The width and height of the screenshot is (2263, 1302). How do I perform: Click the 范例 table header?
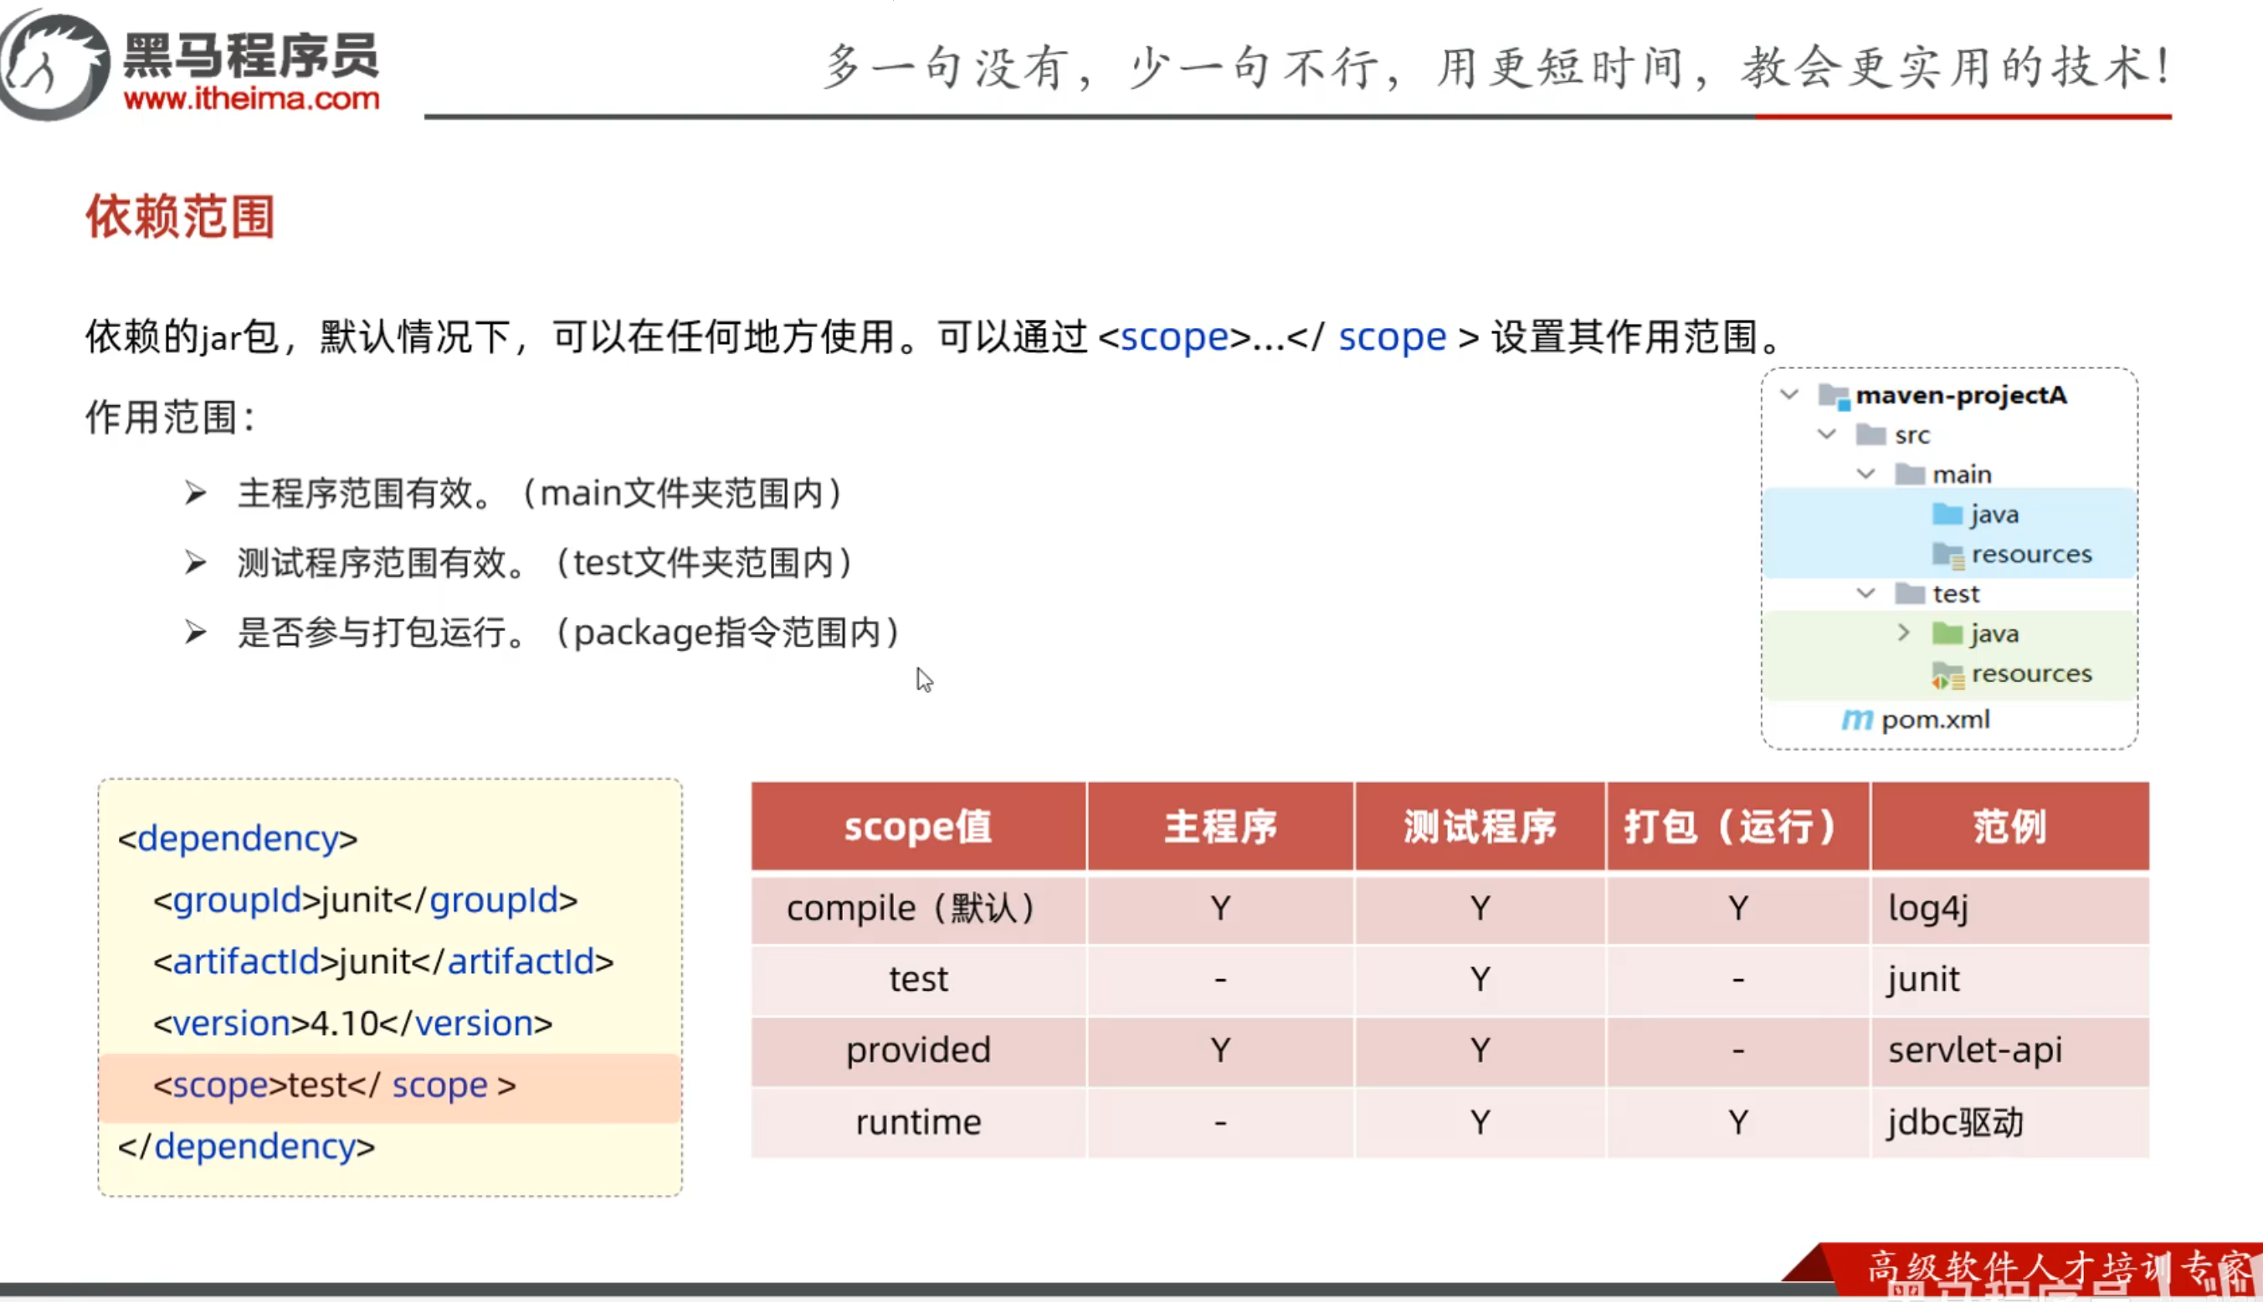tap(2010, 825)
